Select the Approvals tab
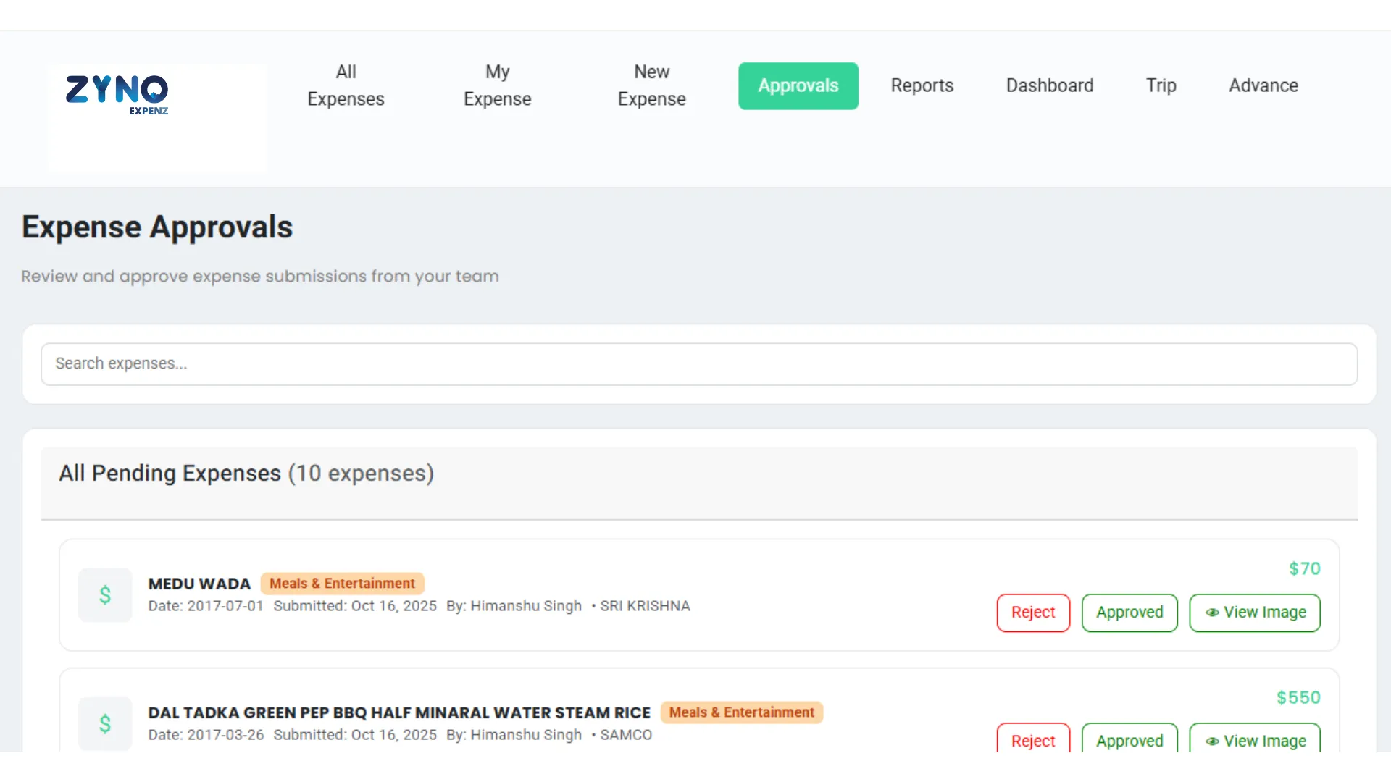This screenshot has height=782, width=1391. (798, 85)
